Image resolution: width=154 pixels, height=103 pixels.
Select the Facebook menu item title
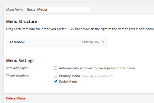17,42
